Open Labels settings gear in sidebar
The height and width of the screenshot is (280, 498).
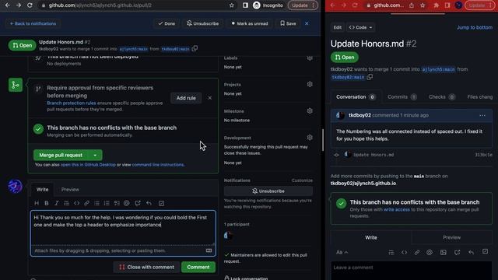(310, 58)
